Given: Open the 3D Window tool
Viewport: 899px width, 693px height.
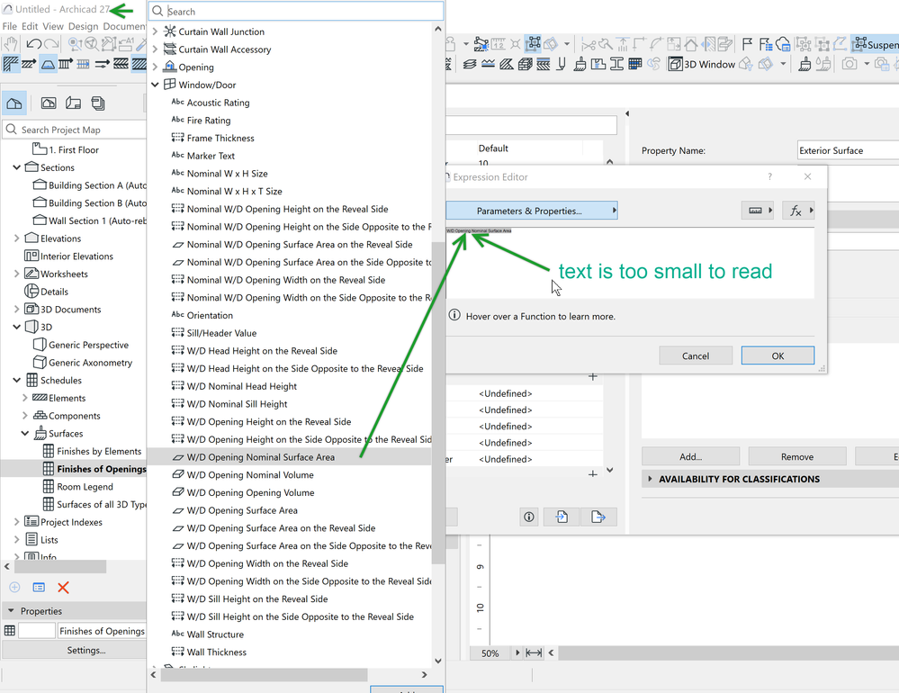Looking at the screenshot, I should tap(702, 64).
